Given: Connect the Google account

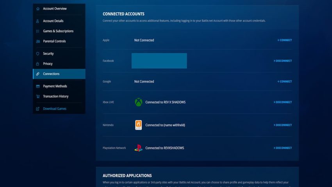Looking at the screenshot, I should point(285,82).
